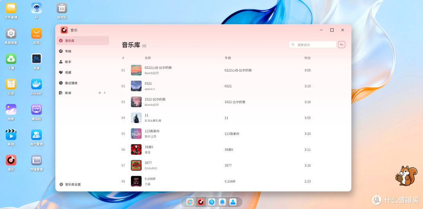423x209 pixels.
Task: Click the music app icon in dock
Action: (201, 202)
